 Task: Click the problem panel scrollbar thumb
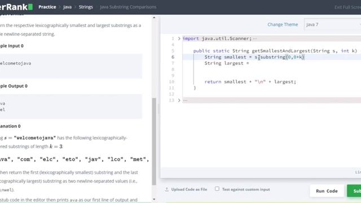[154, 142]
